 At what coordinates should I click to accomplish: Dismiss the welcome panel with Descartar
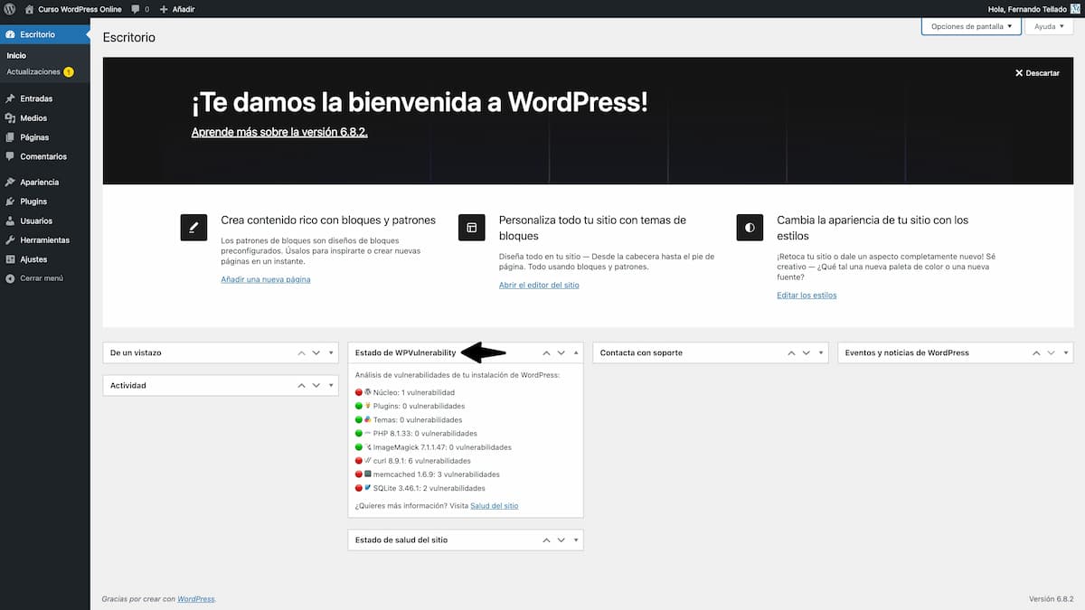coord(1036,72)
